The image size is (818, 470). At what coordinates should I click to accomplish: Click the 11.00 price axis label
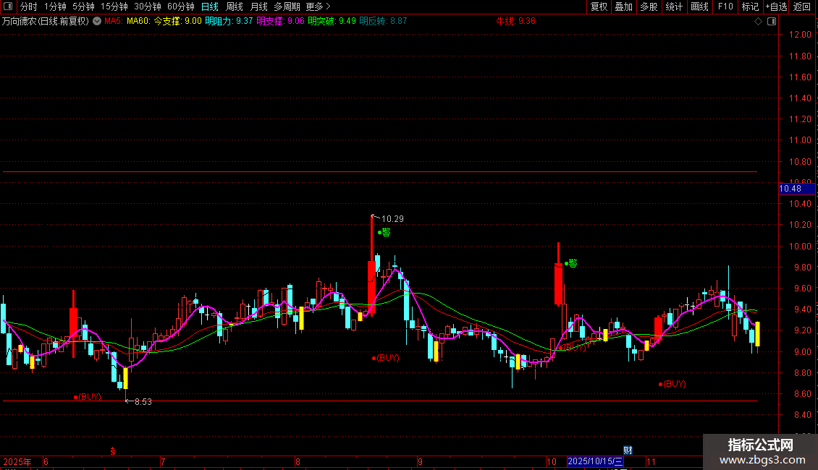tap(800, 140)
